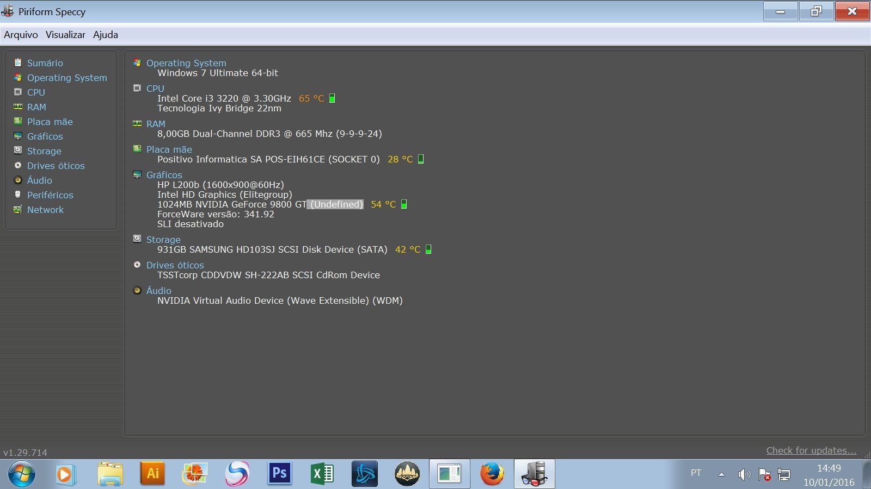Click the RAM module icon in sidebar
This screenshot has height=489, width=871.
[18, 106]
